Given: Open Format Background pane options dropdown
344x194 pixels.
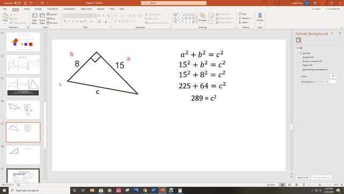Looking at the screenshot, I should click(x=332, y=33).
